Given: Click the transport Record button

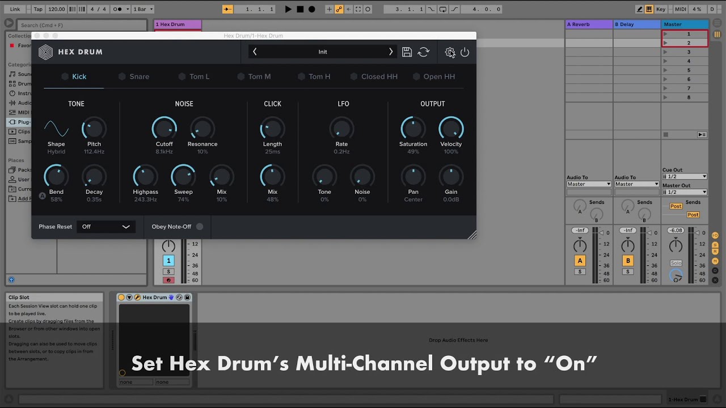Looking at the screenshot, I should (x=311, y=9).
